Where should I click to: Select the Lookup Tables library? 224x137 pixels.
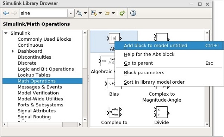coord(34,75)
